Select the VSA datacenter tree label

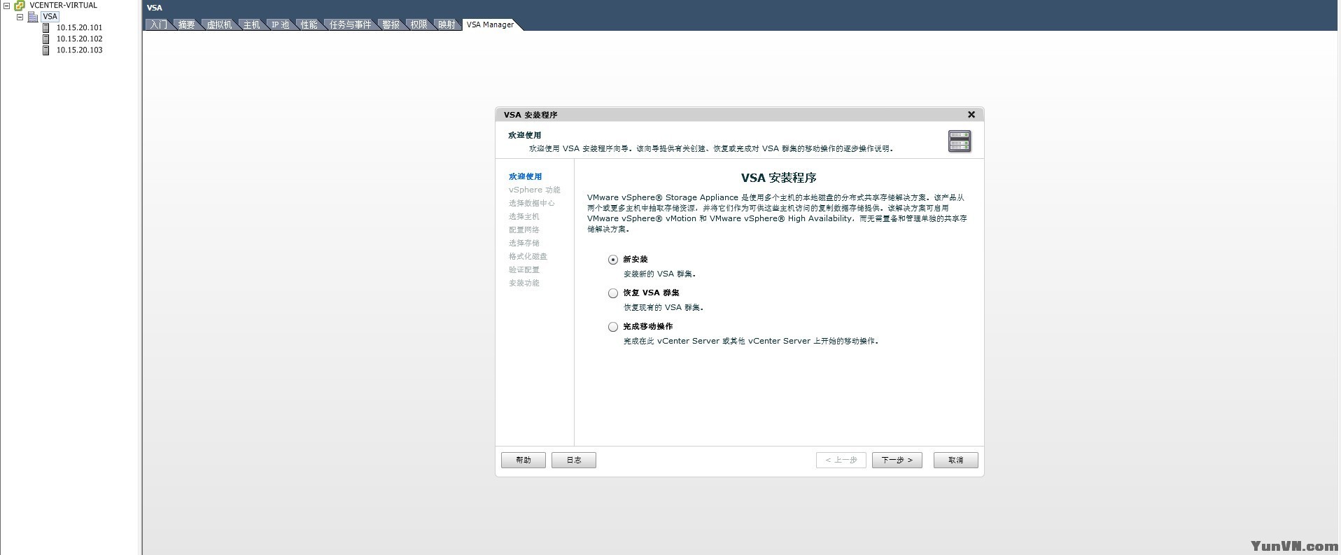(50, 17)
